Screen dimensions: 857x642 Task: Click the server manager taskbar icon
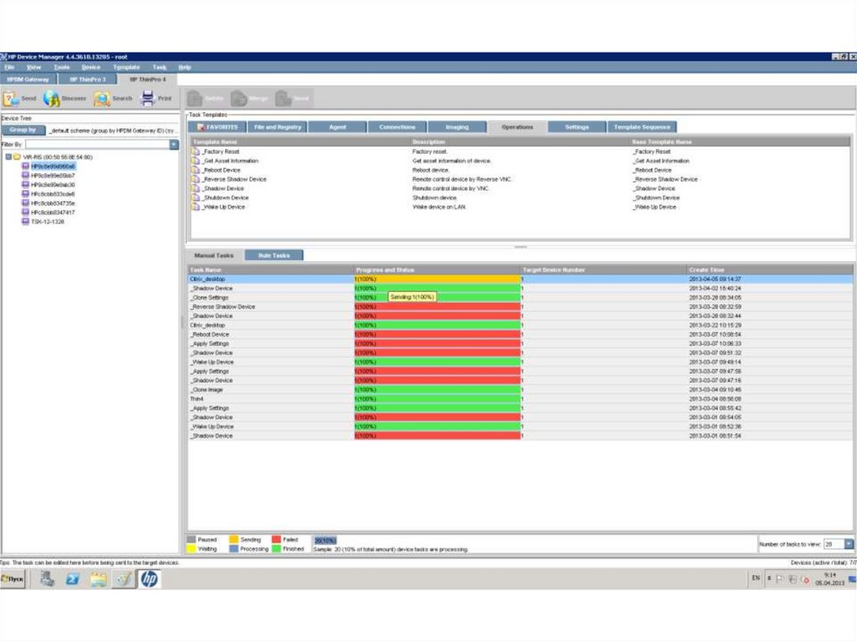[47, 578]
